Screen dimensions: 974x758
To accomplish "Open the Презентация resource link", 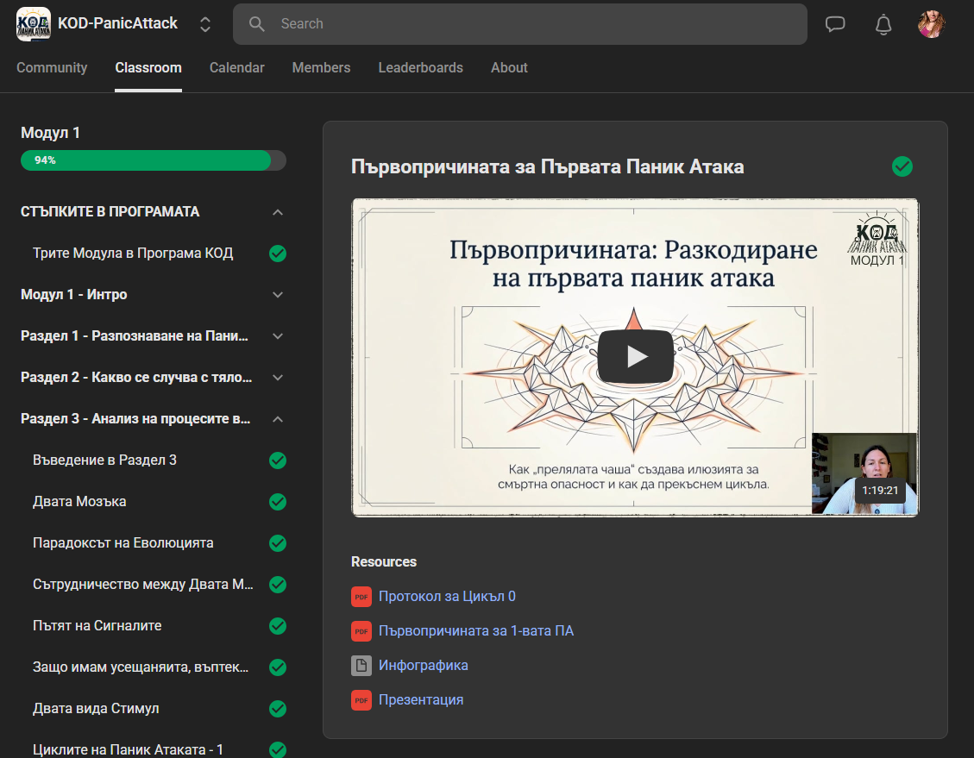I will click(x=421, y=700).
